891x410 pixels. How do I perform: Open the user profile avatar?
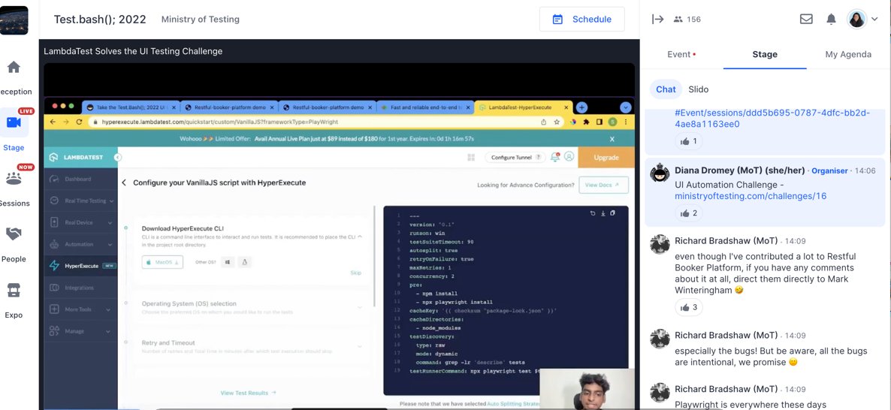(x=856, y=20)
